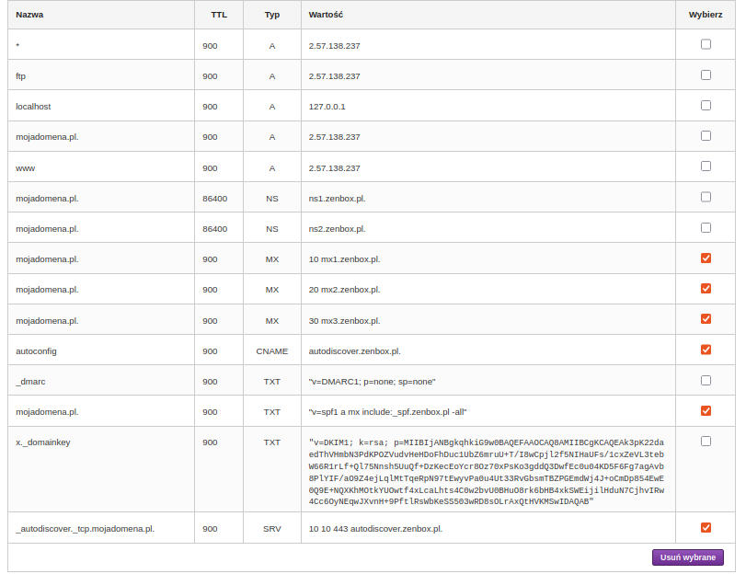Deselect the 20 mx2.zenbox.pl. MX record
This screenshot has height=574, width=746.
706,289
